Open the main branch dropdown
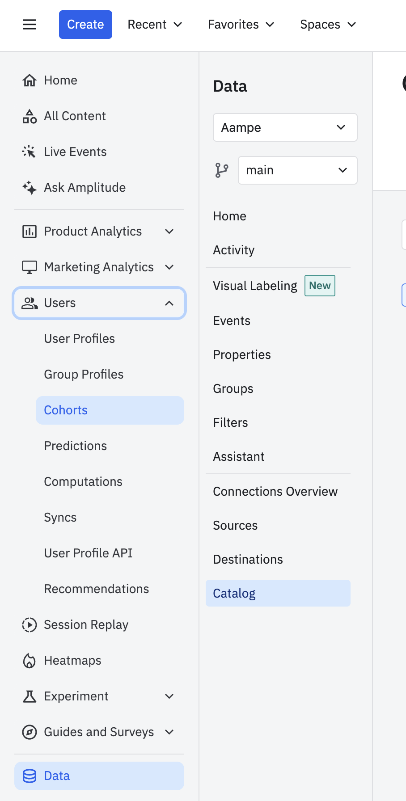Screen dimensions: 406x801 tap(297, 170)
